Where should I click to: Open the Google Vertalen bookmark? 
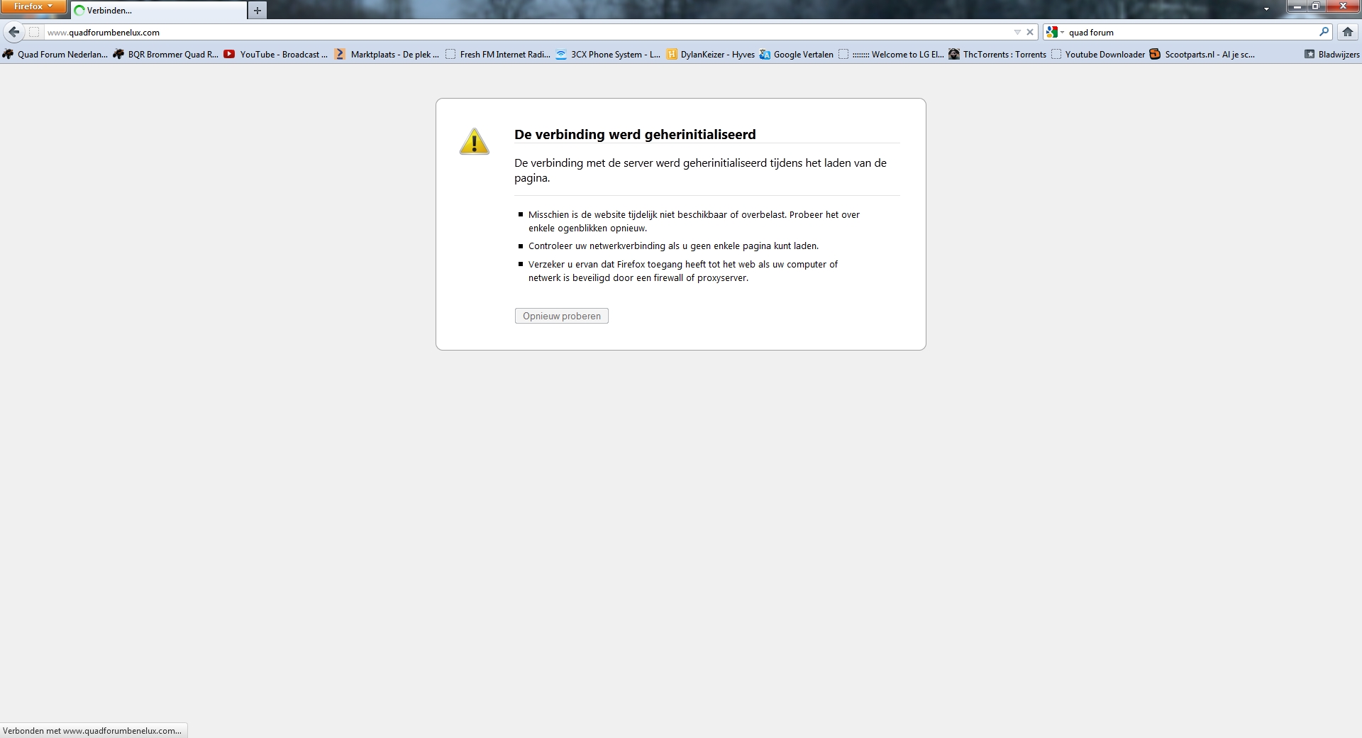click(x=797, y=55)
